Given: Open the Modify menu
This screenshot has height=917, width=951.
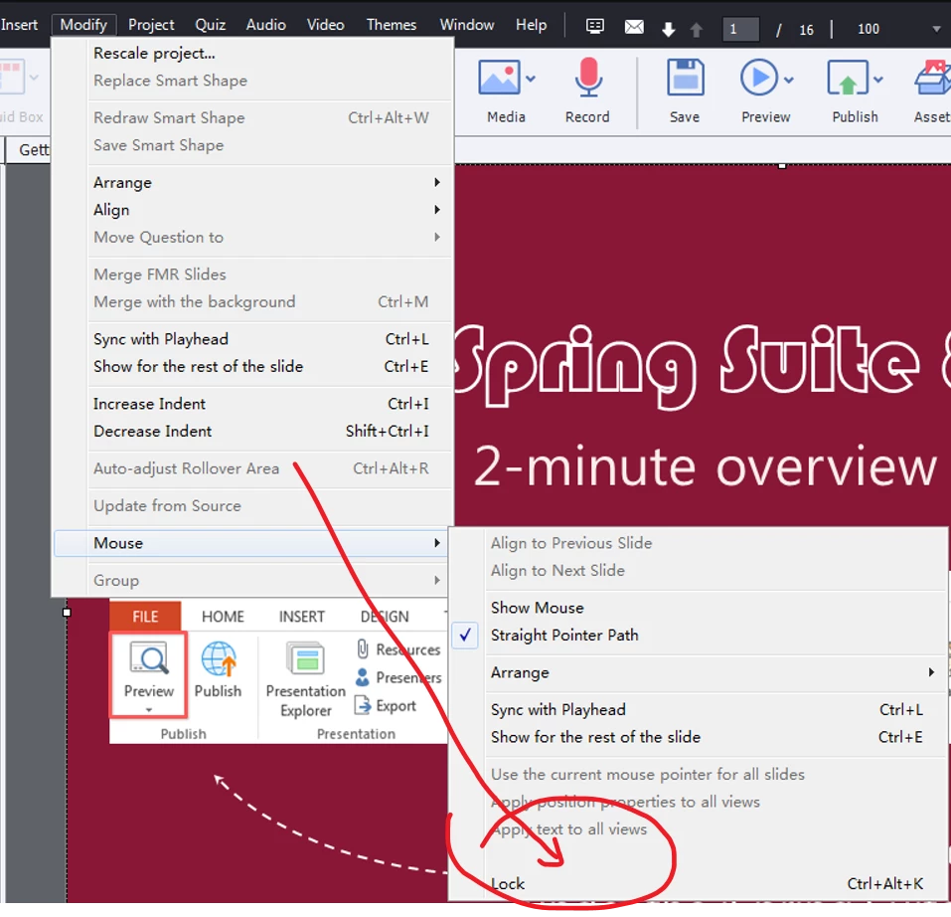Looking at the screenshot, I should tap(83, 25).
